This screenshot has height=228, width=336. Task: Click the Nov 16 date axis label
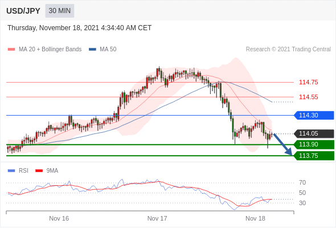click(59, 218)
